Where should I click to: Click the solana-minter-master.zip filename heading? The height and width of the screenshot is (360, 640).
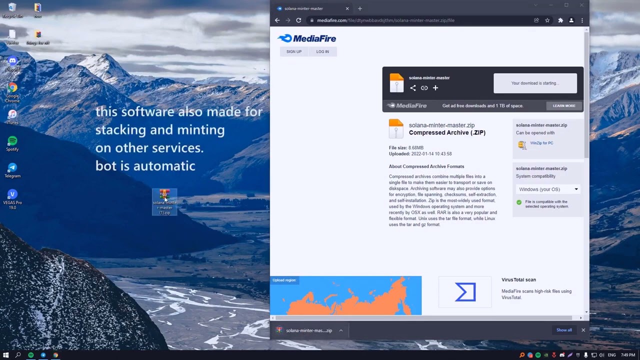coord(441,125)
